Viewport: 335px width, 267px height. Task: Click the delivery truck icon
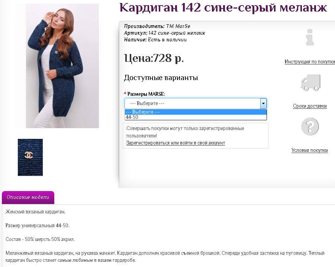tap(310, 82)
